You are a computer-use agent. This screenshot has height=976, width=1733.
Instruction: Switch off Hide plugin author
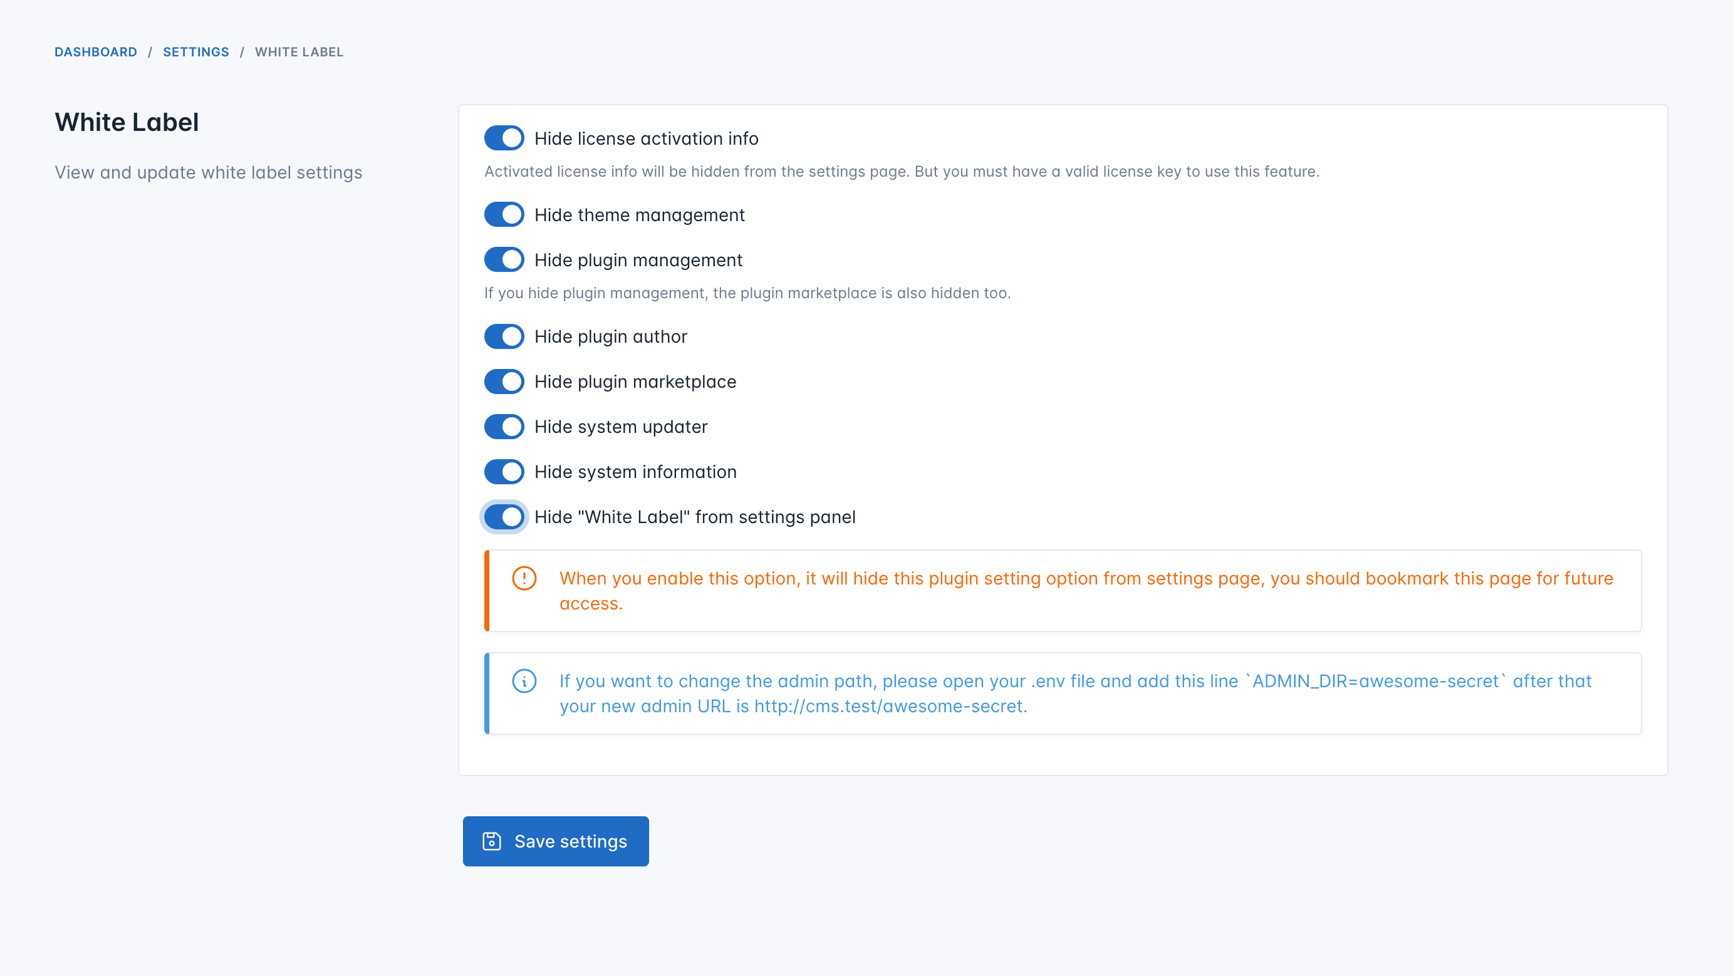tap(504, 336)
